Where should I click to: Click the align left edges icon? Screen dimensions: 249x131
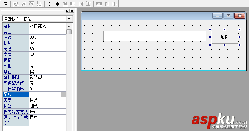[16, 4]
